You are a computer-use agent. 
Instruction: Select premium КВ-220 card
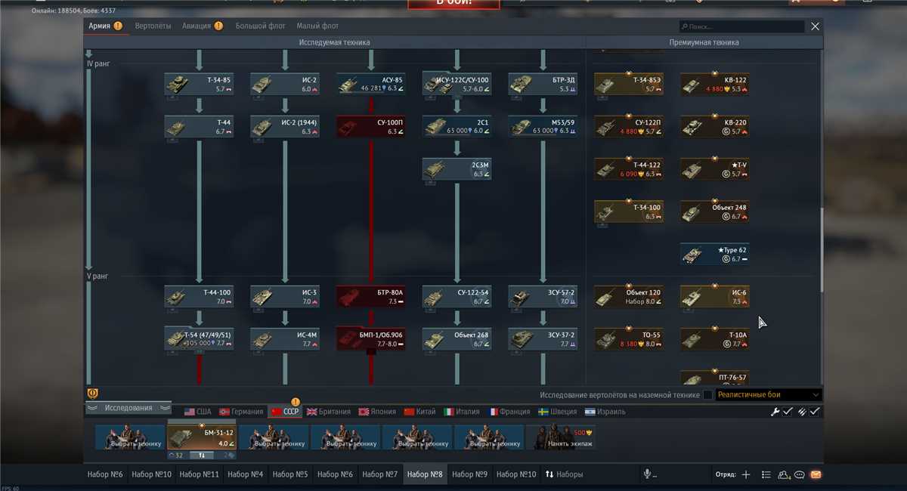coord(715,126)
